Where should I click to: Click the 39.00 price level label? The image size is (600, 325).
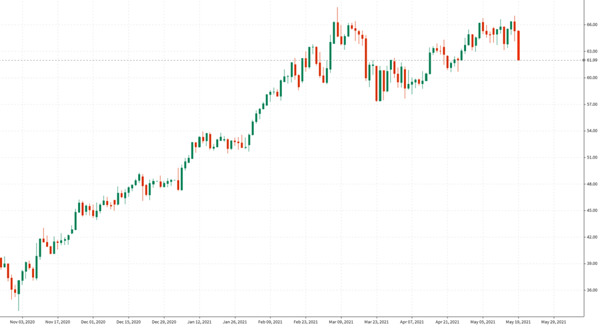point(592,264)
